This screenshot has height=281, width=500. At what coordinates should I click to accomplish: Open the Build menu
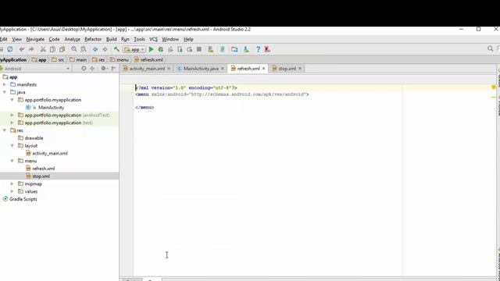(x=111, y=39)
